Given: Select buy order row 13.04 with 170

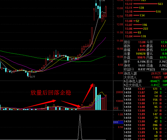Looking at the screenshot, I should (x=135, y=36).
